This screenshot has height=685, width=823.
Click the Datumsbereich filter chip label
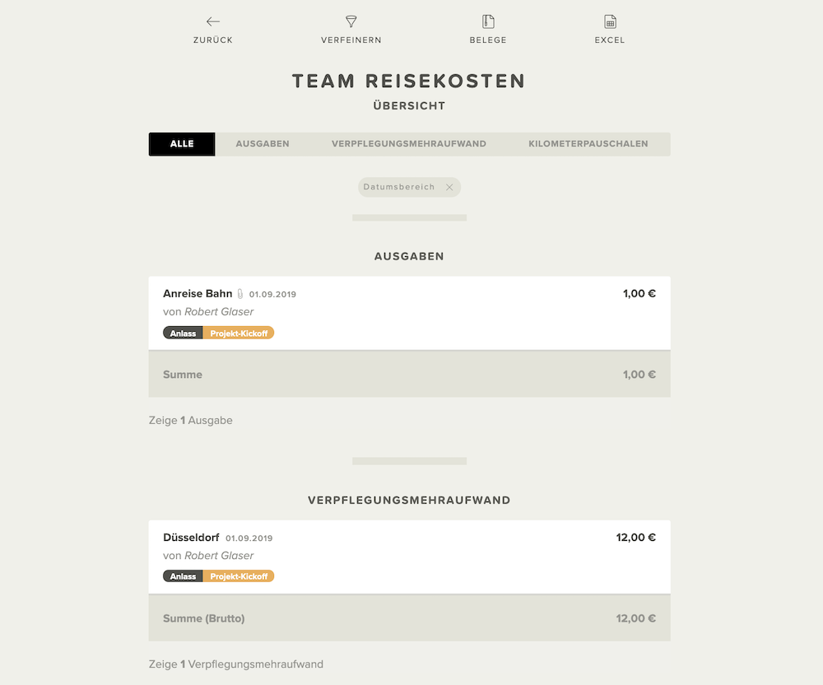(x=399, y=187)
